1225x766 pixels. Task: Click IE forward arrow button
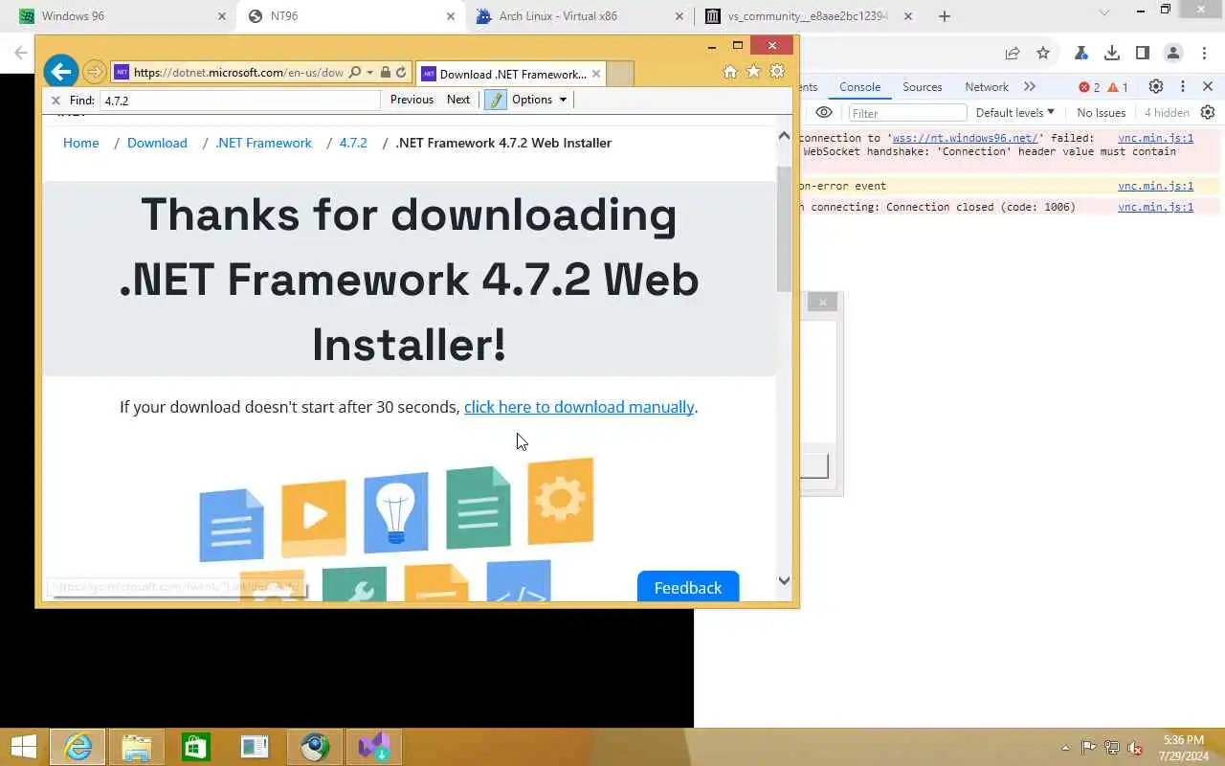pos(94,72)
